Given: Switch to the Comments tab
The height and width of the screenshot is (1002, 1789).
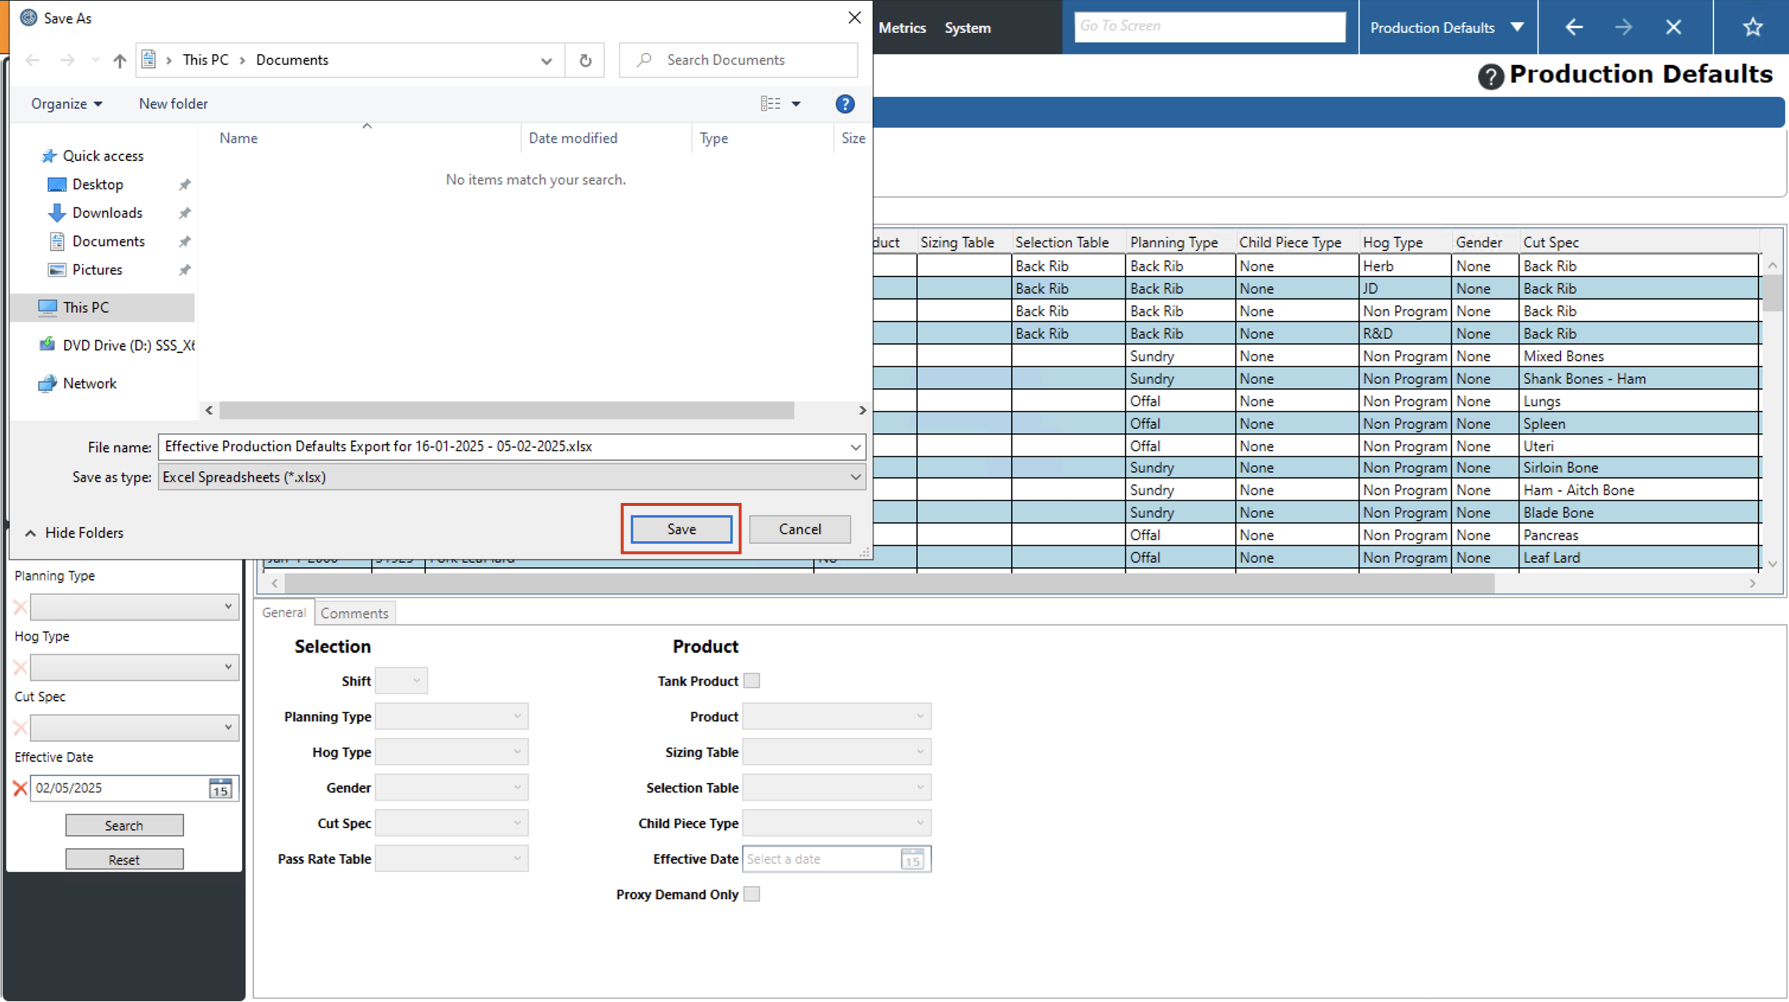Looking at the screenshot, I should tap(354, 614).
